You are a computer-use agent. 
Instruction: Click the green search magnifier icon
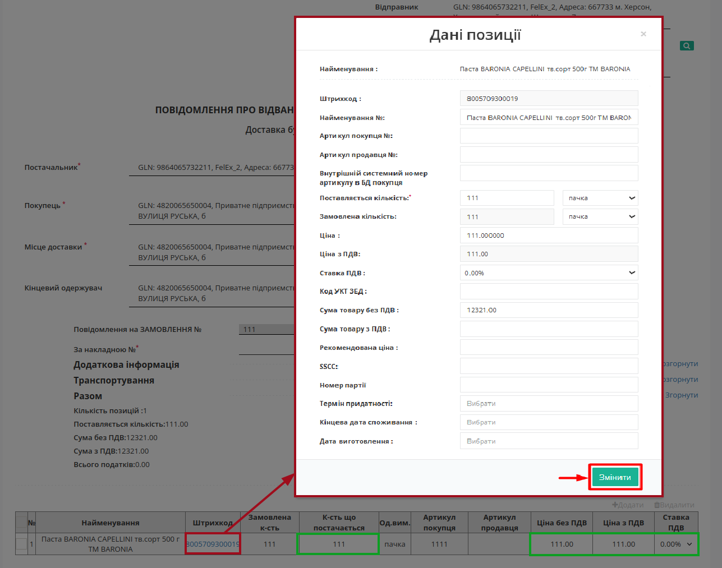[x=687, y=46]
